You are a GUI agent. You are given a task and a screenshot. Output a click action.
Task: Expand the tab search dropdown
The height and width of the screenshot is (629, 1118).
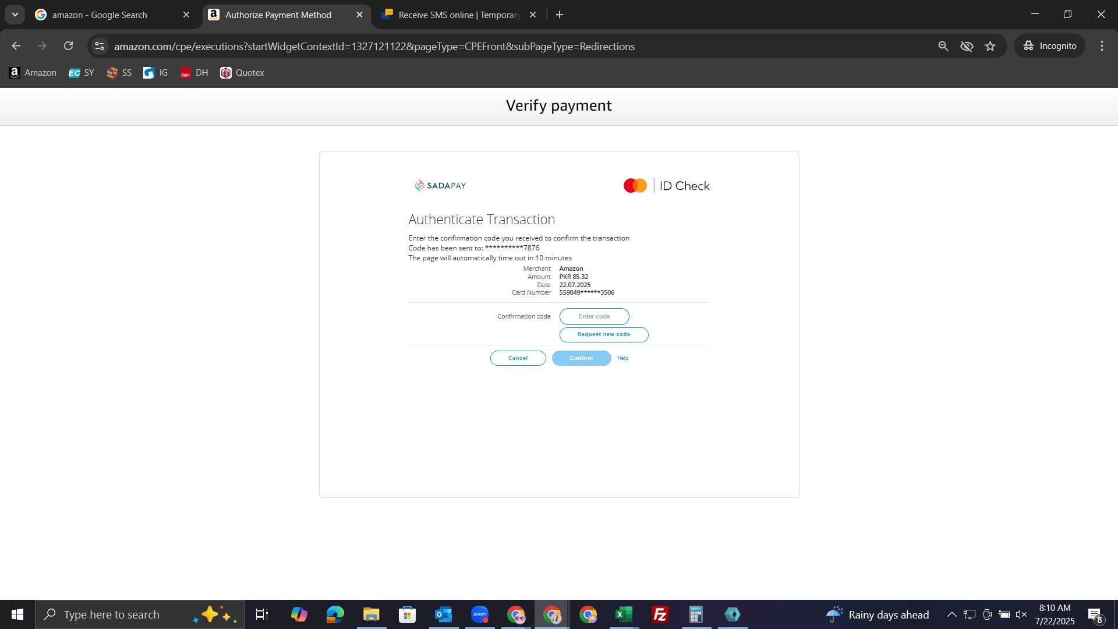(15, 15)
